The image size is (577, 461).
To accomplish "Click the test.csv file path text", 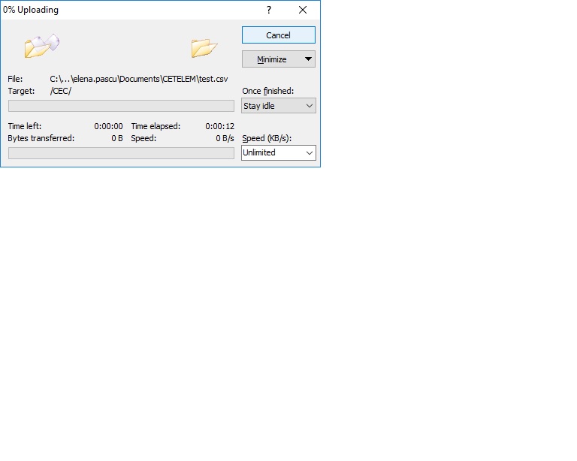I will [x=139, y=79].
